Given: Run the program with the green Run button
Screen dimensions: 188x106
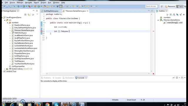Looking at the screenshot, I should pyautogui.click(x=24, y=6).
